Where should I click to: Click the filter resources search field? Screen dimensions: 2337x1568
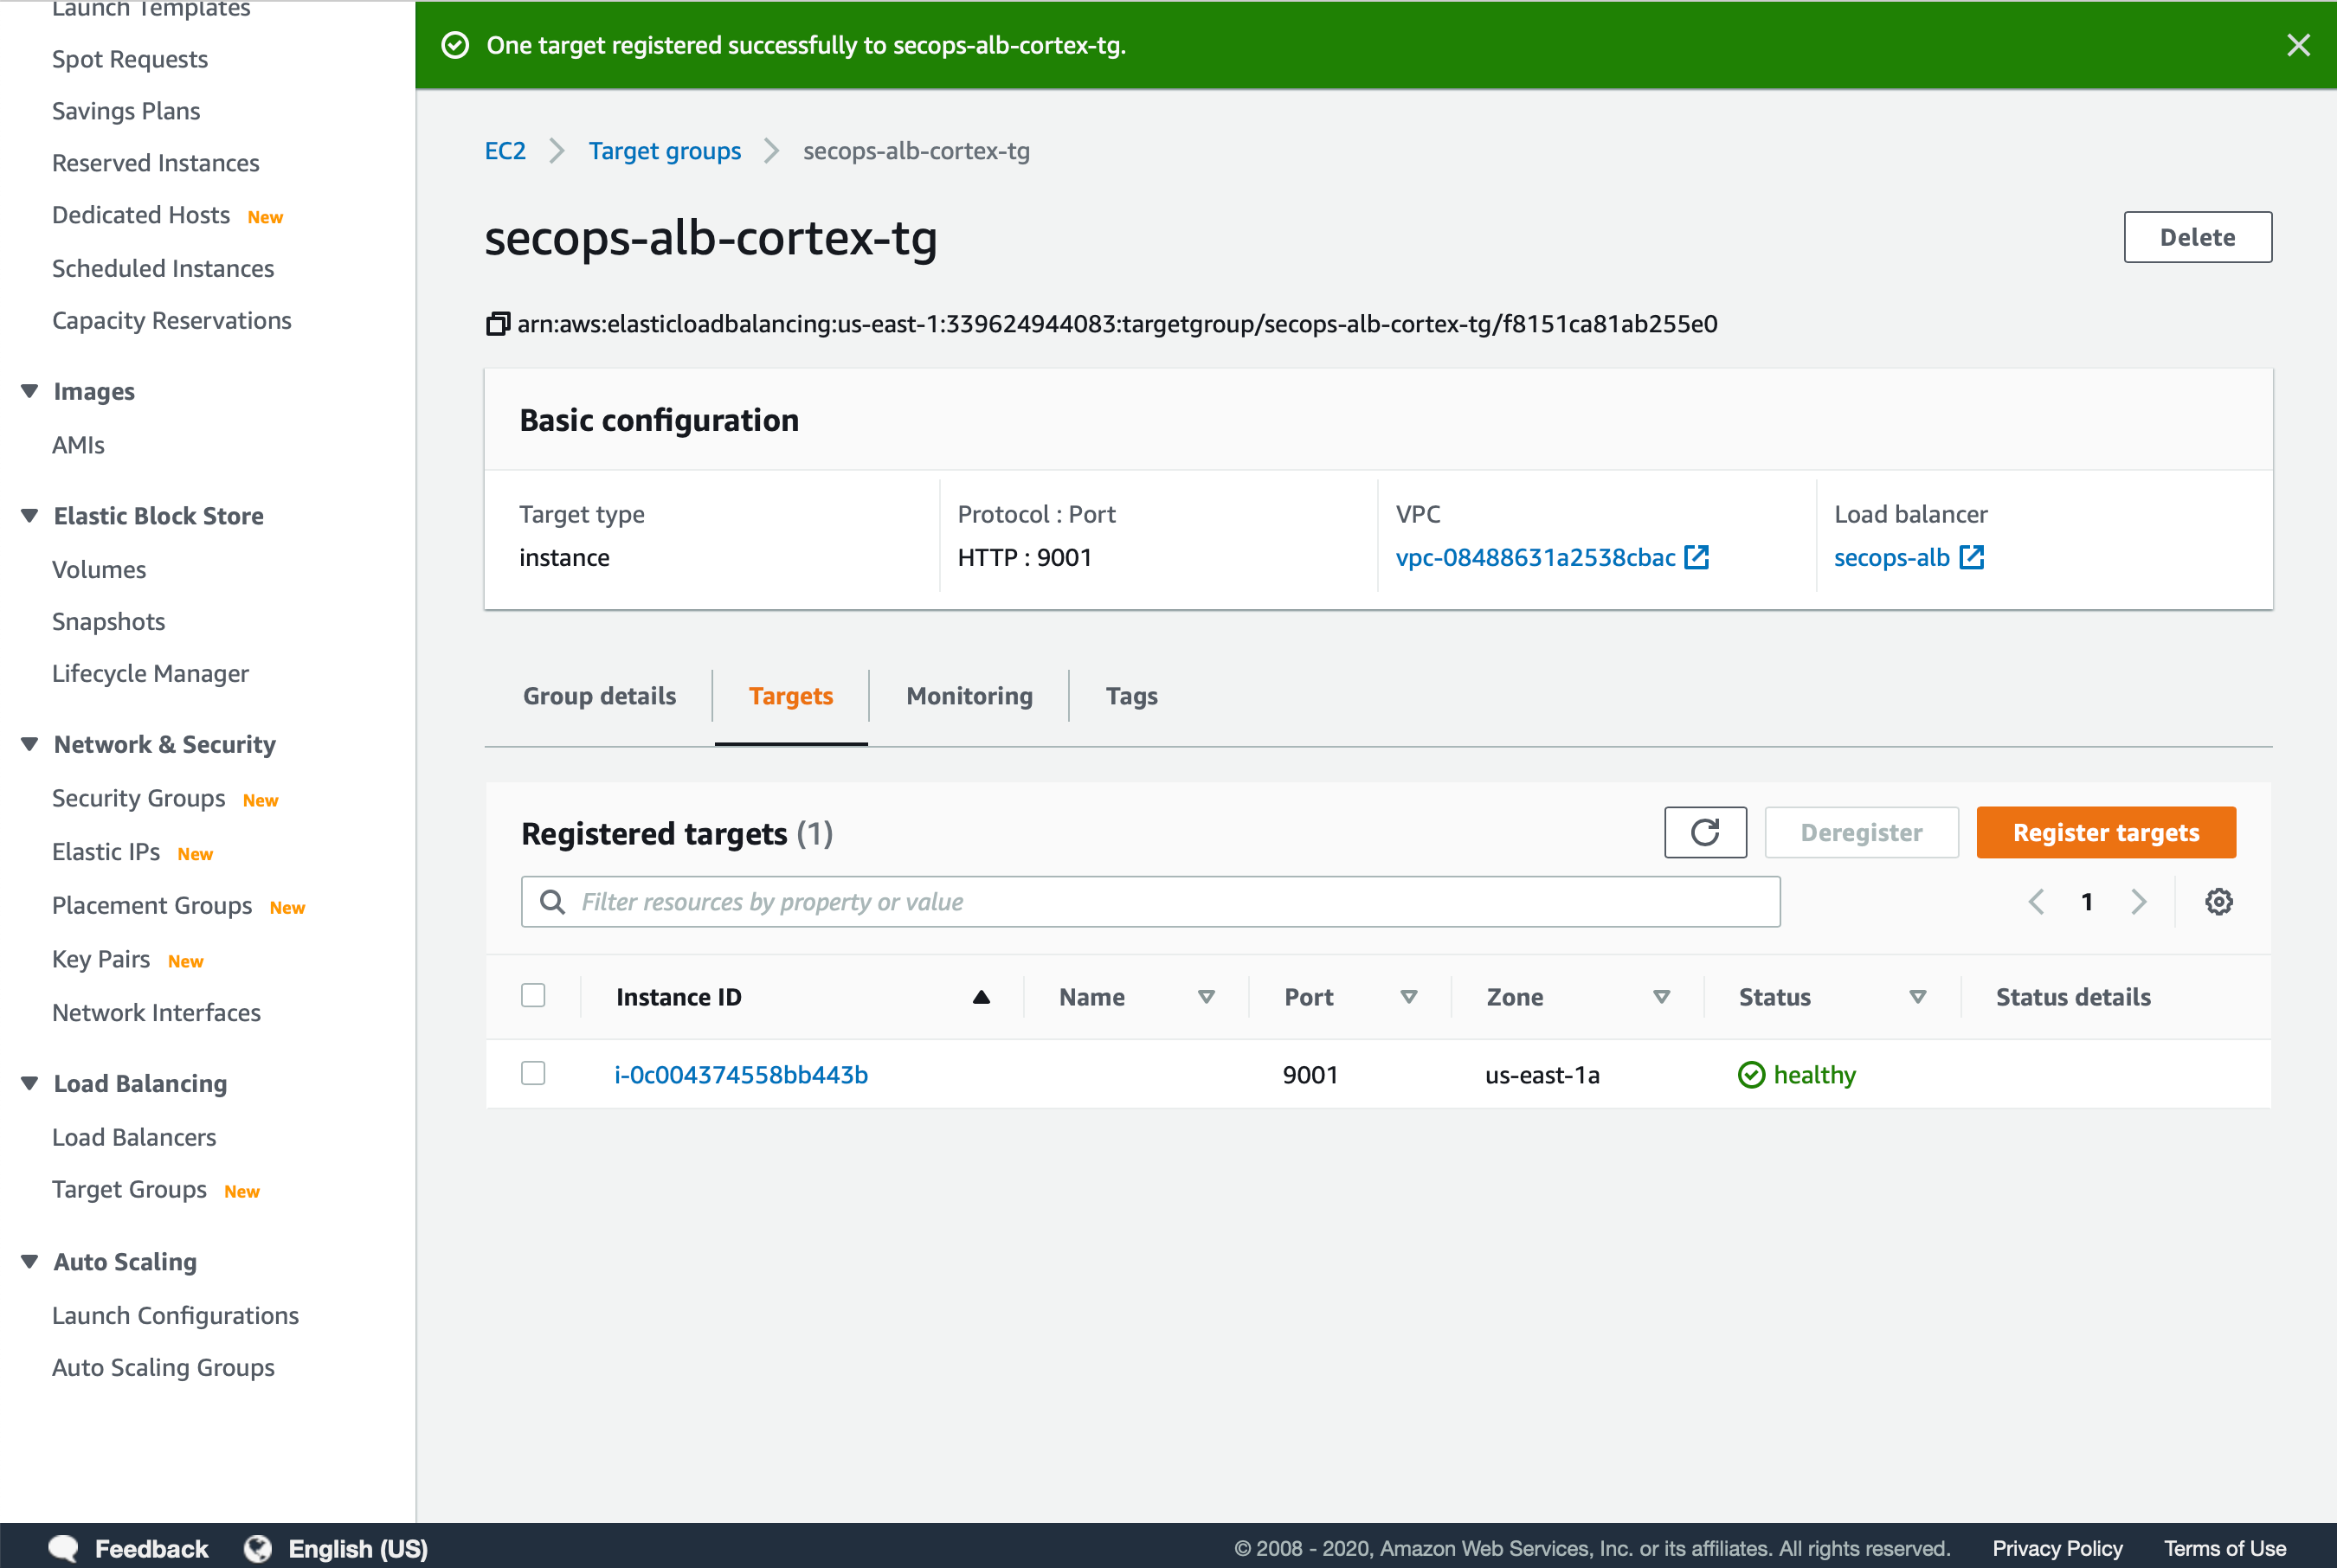pyautogui.click(x=1149, y=901)
